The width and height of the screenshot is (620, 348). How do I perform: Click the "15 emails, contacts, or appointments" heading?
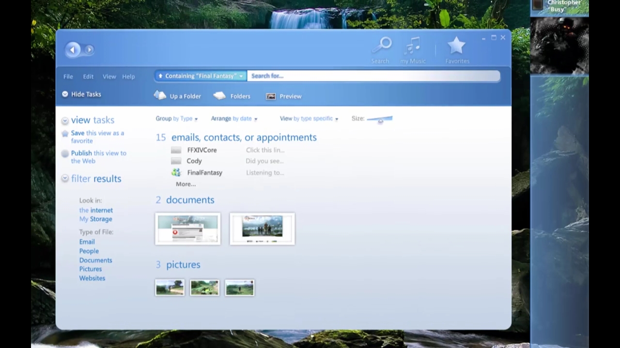click(236, 137)
